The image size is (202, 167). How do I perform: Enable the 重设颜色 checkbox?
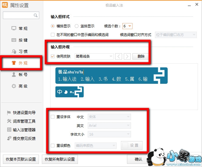[53, 145]
